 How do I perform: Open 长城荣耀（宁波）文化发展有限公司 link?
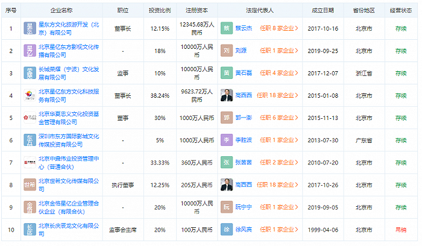point(69,73)
